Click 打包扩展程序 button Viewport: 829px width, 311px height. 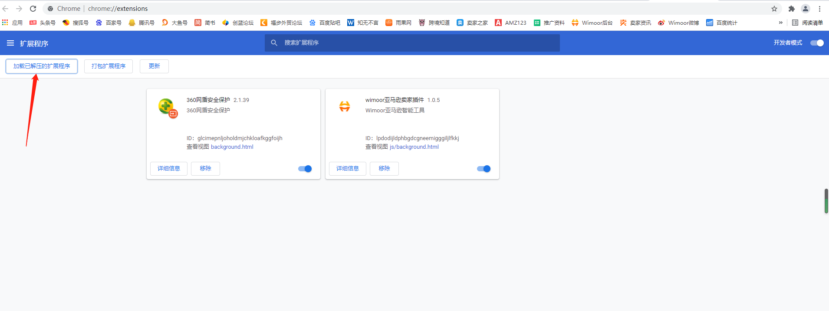pyautogui.click(x=109, y=66)
